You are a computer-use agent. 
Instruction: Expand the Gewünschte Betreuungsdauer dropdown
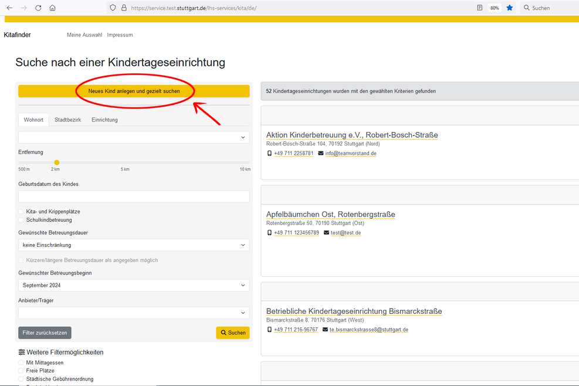pyautogui.click(x=134, y=245)
